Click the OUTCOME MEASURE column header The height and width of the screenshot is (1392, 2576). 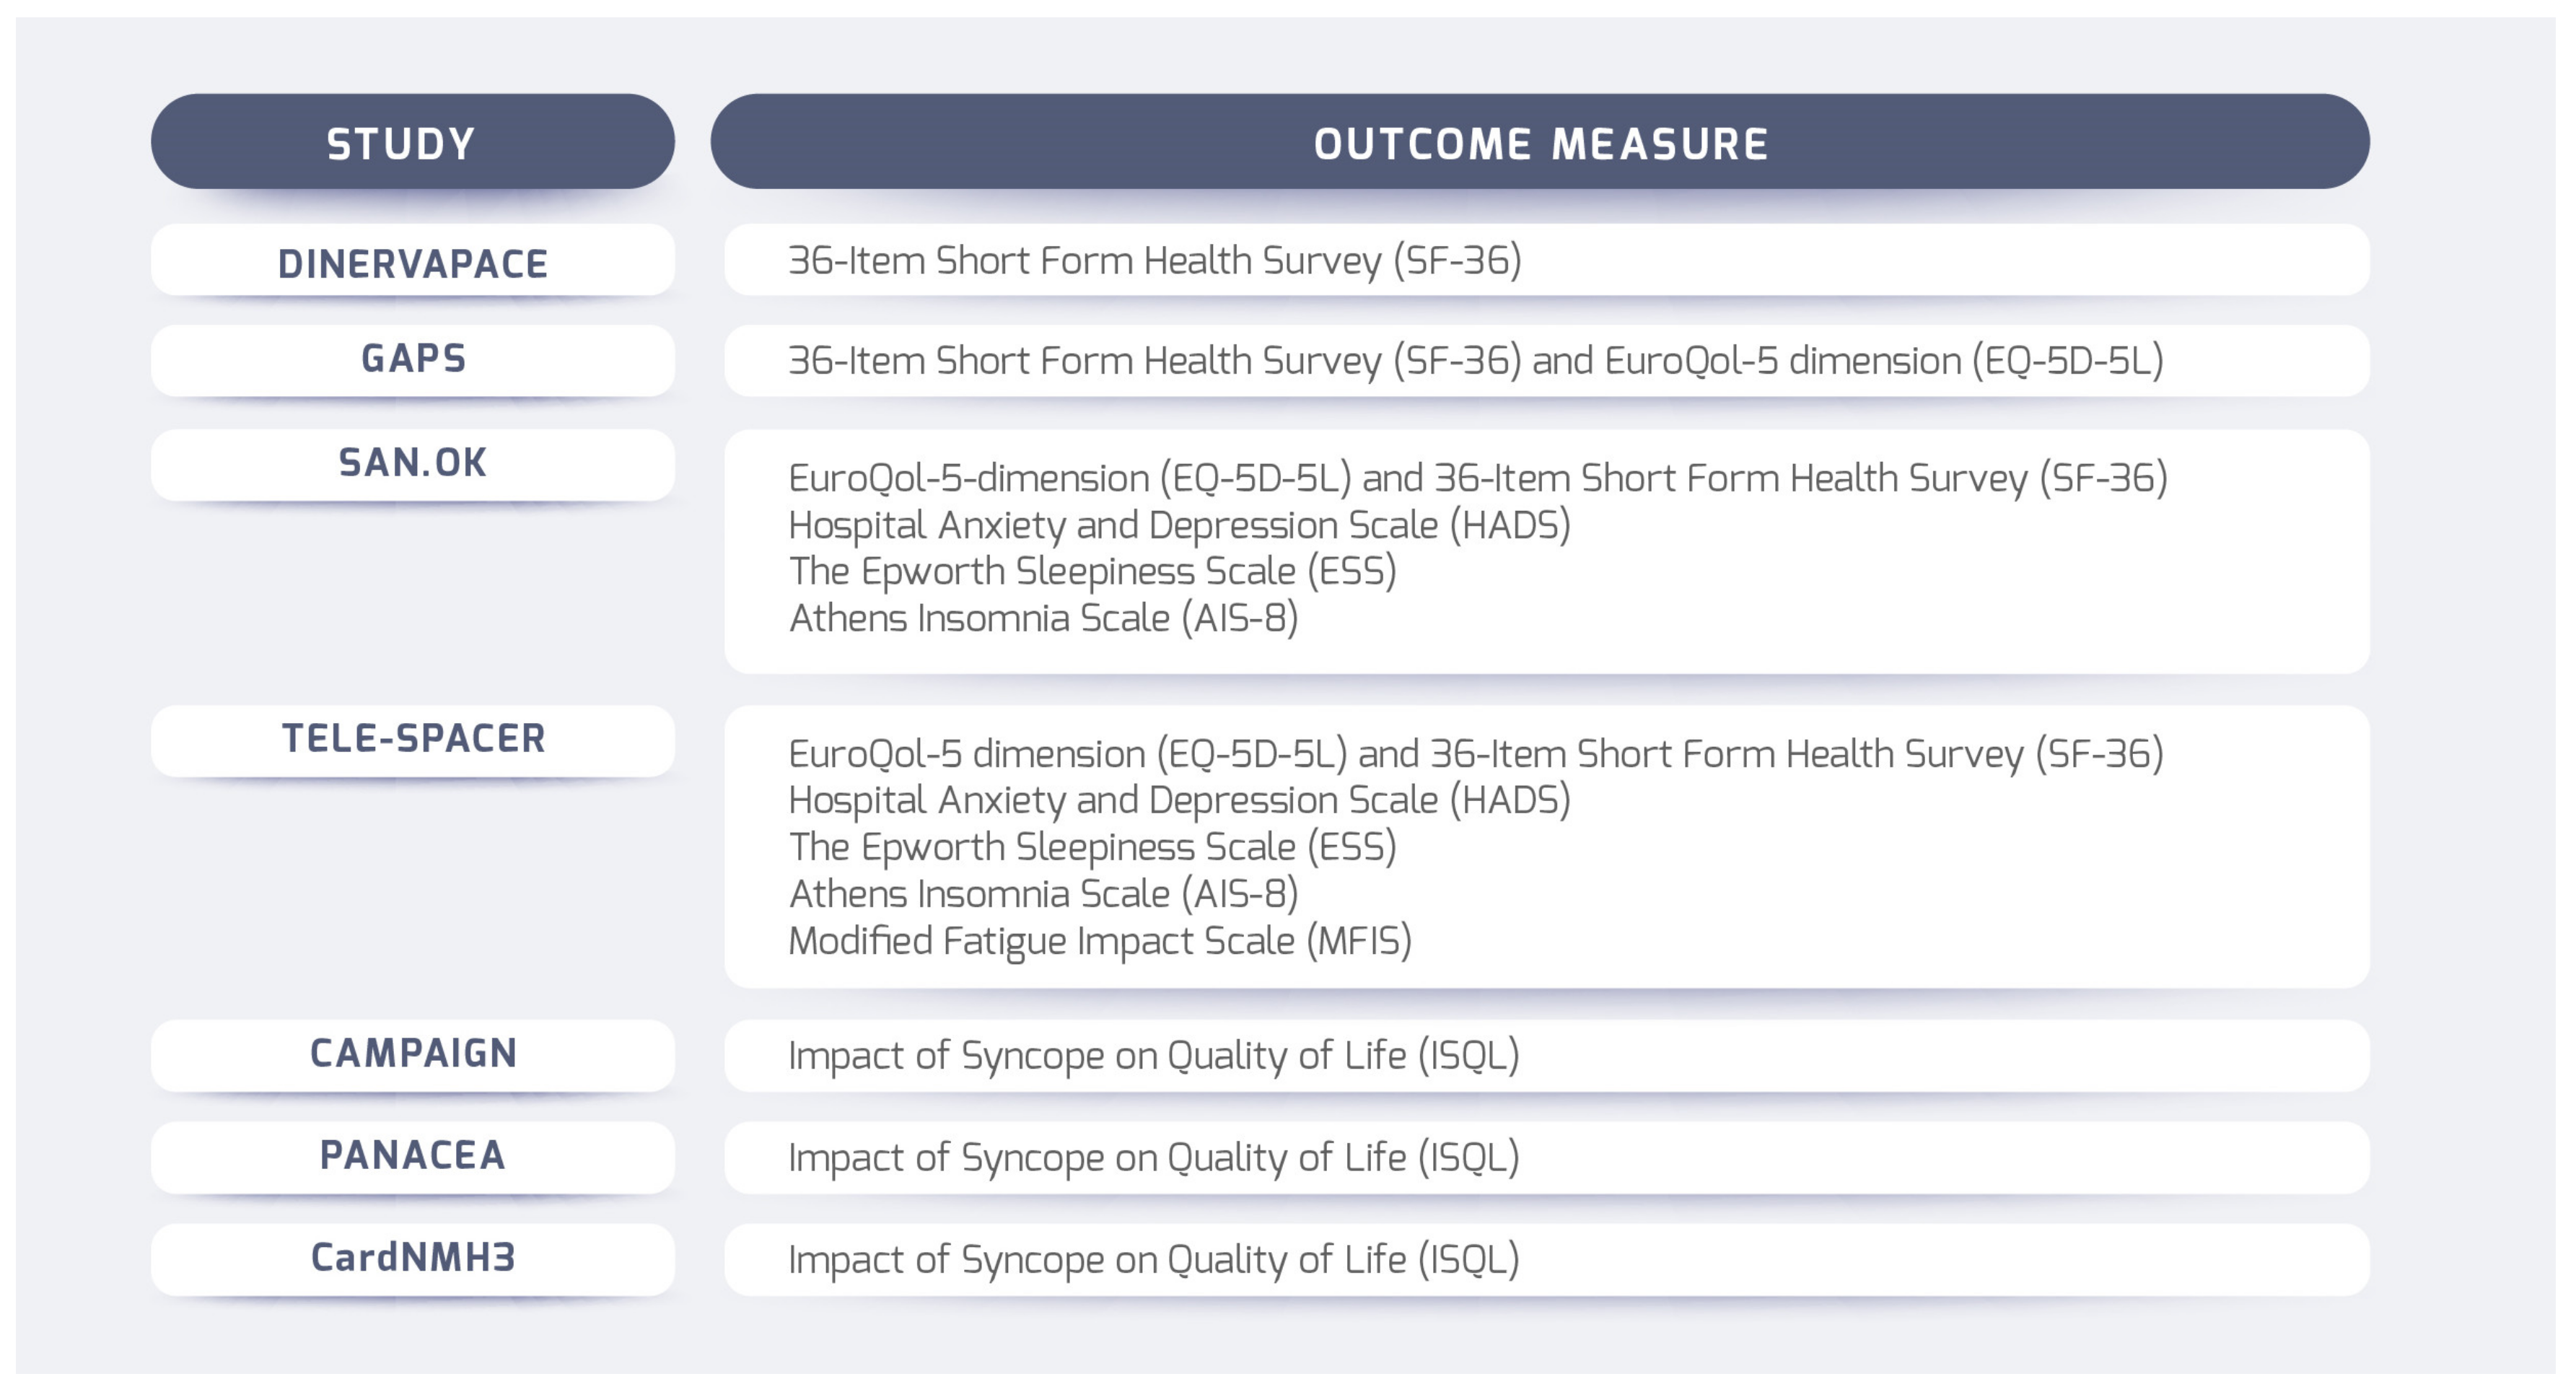pos(1539,143)
